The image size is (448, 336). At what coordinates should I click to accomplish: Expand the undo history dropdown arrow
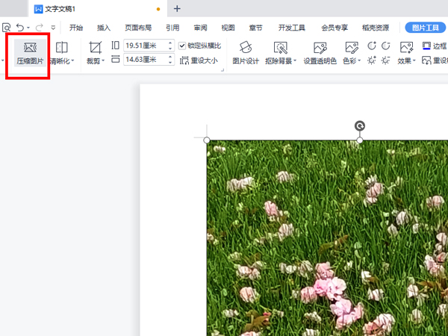(x=28, y=28)
